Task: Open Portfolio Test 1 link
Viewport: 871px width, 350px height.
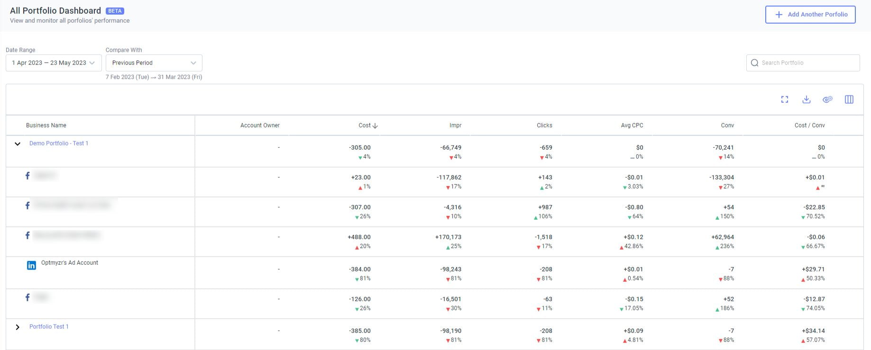Action: click(49, 326)
